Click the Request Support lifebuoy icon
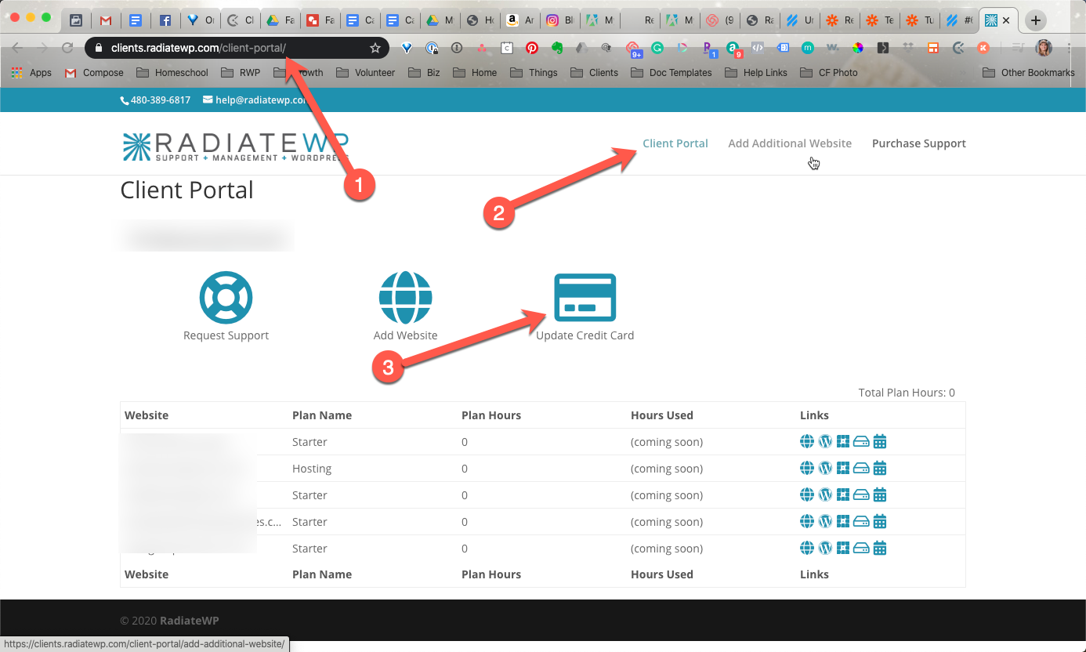Viewport: 1086px width, 652px height. pyautogui.click(x=226, y=297)
